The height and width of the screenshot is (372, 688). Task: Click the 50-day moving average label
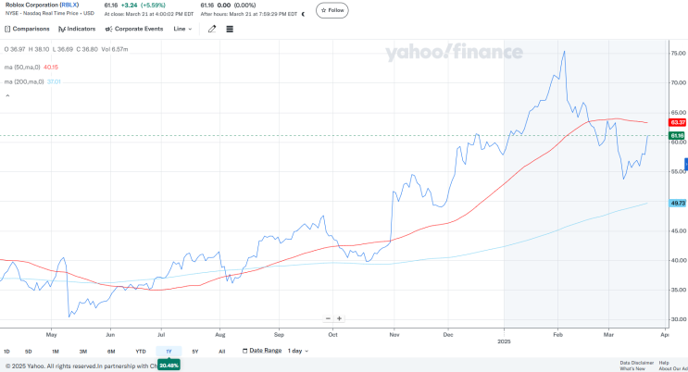point(22,68)
